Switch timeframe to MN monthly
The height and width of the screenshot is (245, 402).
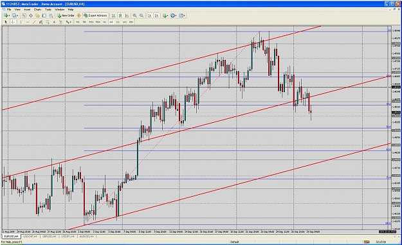click(131, 22)
